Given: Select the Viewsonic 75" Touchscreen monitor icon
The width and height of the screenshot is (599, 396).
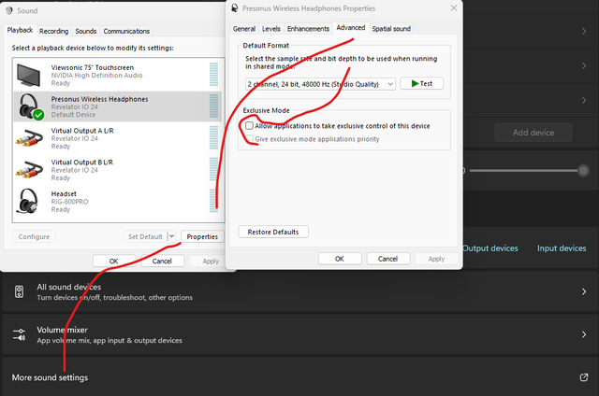Looking at the screenshot, I should 29,75.
